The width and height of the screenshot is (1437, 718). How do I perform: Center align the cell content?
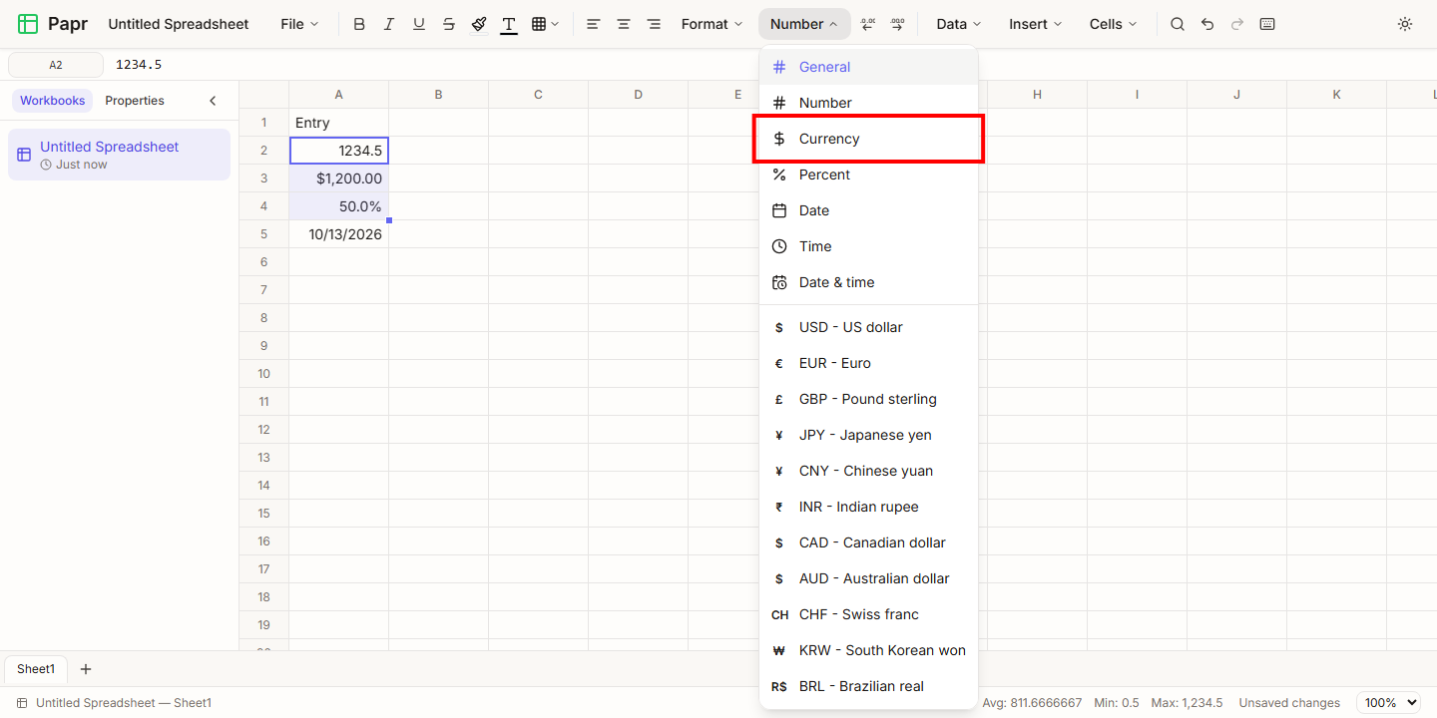[x=624, y=24]
